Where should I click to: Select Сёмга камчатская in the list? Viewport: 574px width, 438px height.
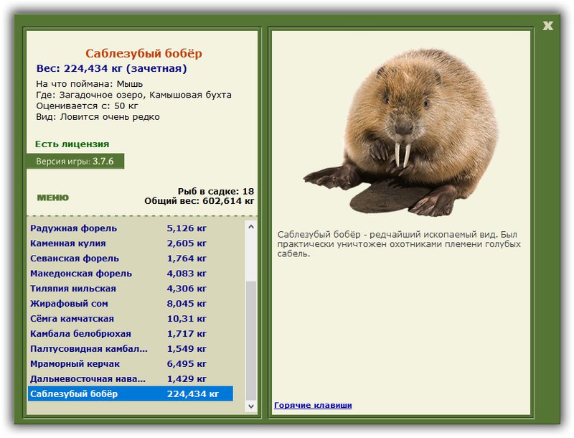[131, 318]
